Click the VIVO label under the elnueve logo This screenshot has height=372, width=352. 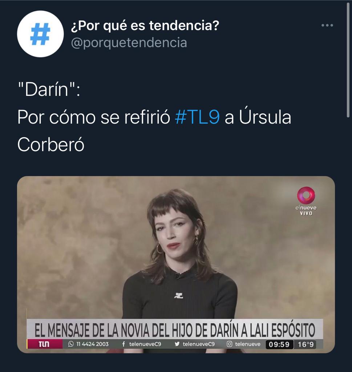coord(306,213)
